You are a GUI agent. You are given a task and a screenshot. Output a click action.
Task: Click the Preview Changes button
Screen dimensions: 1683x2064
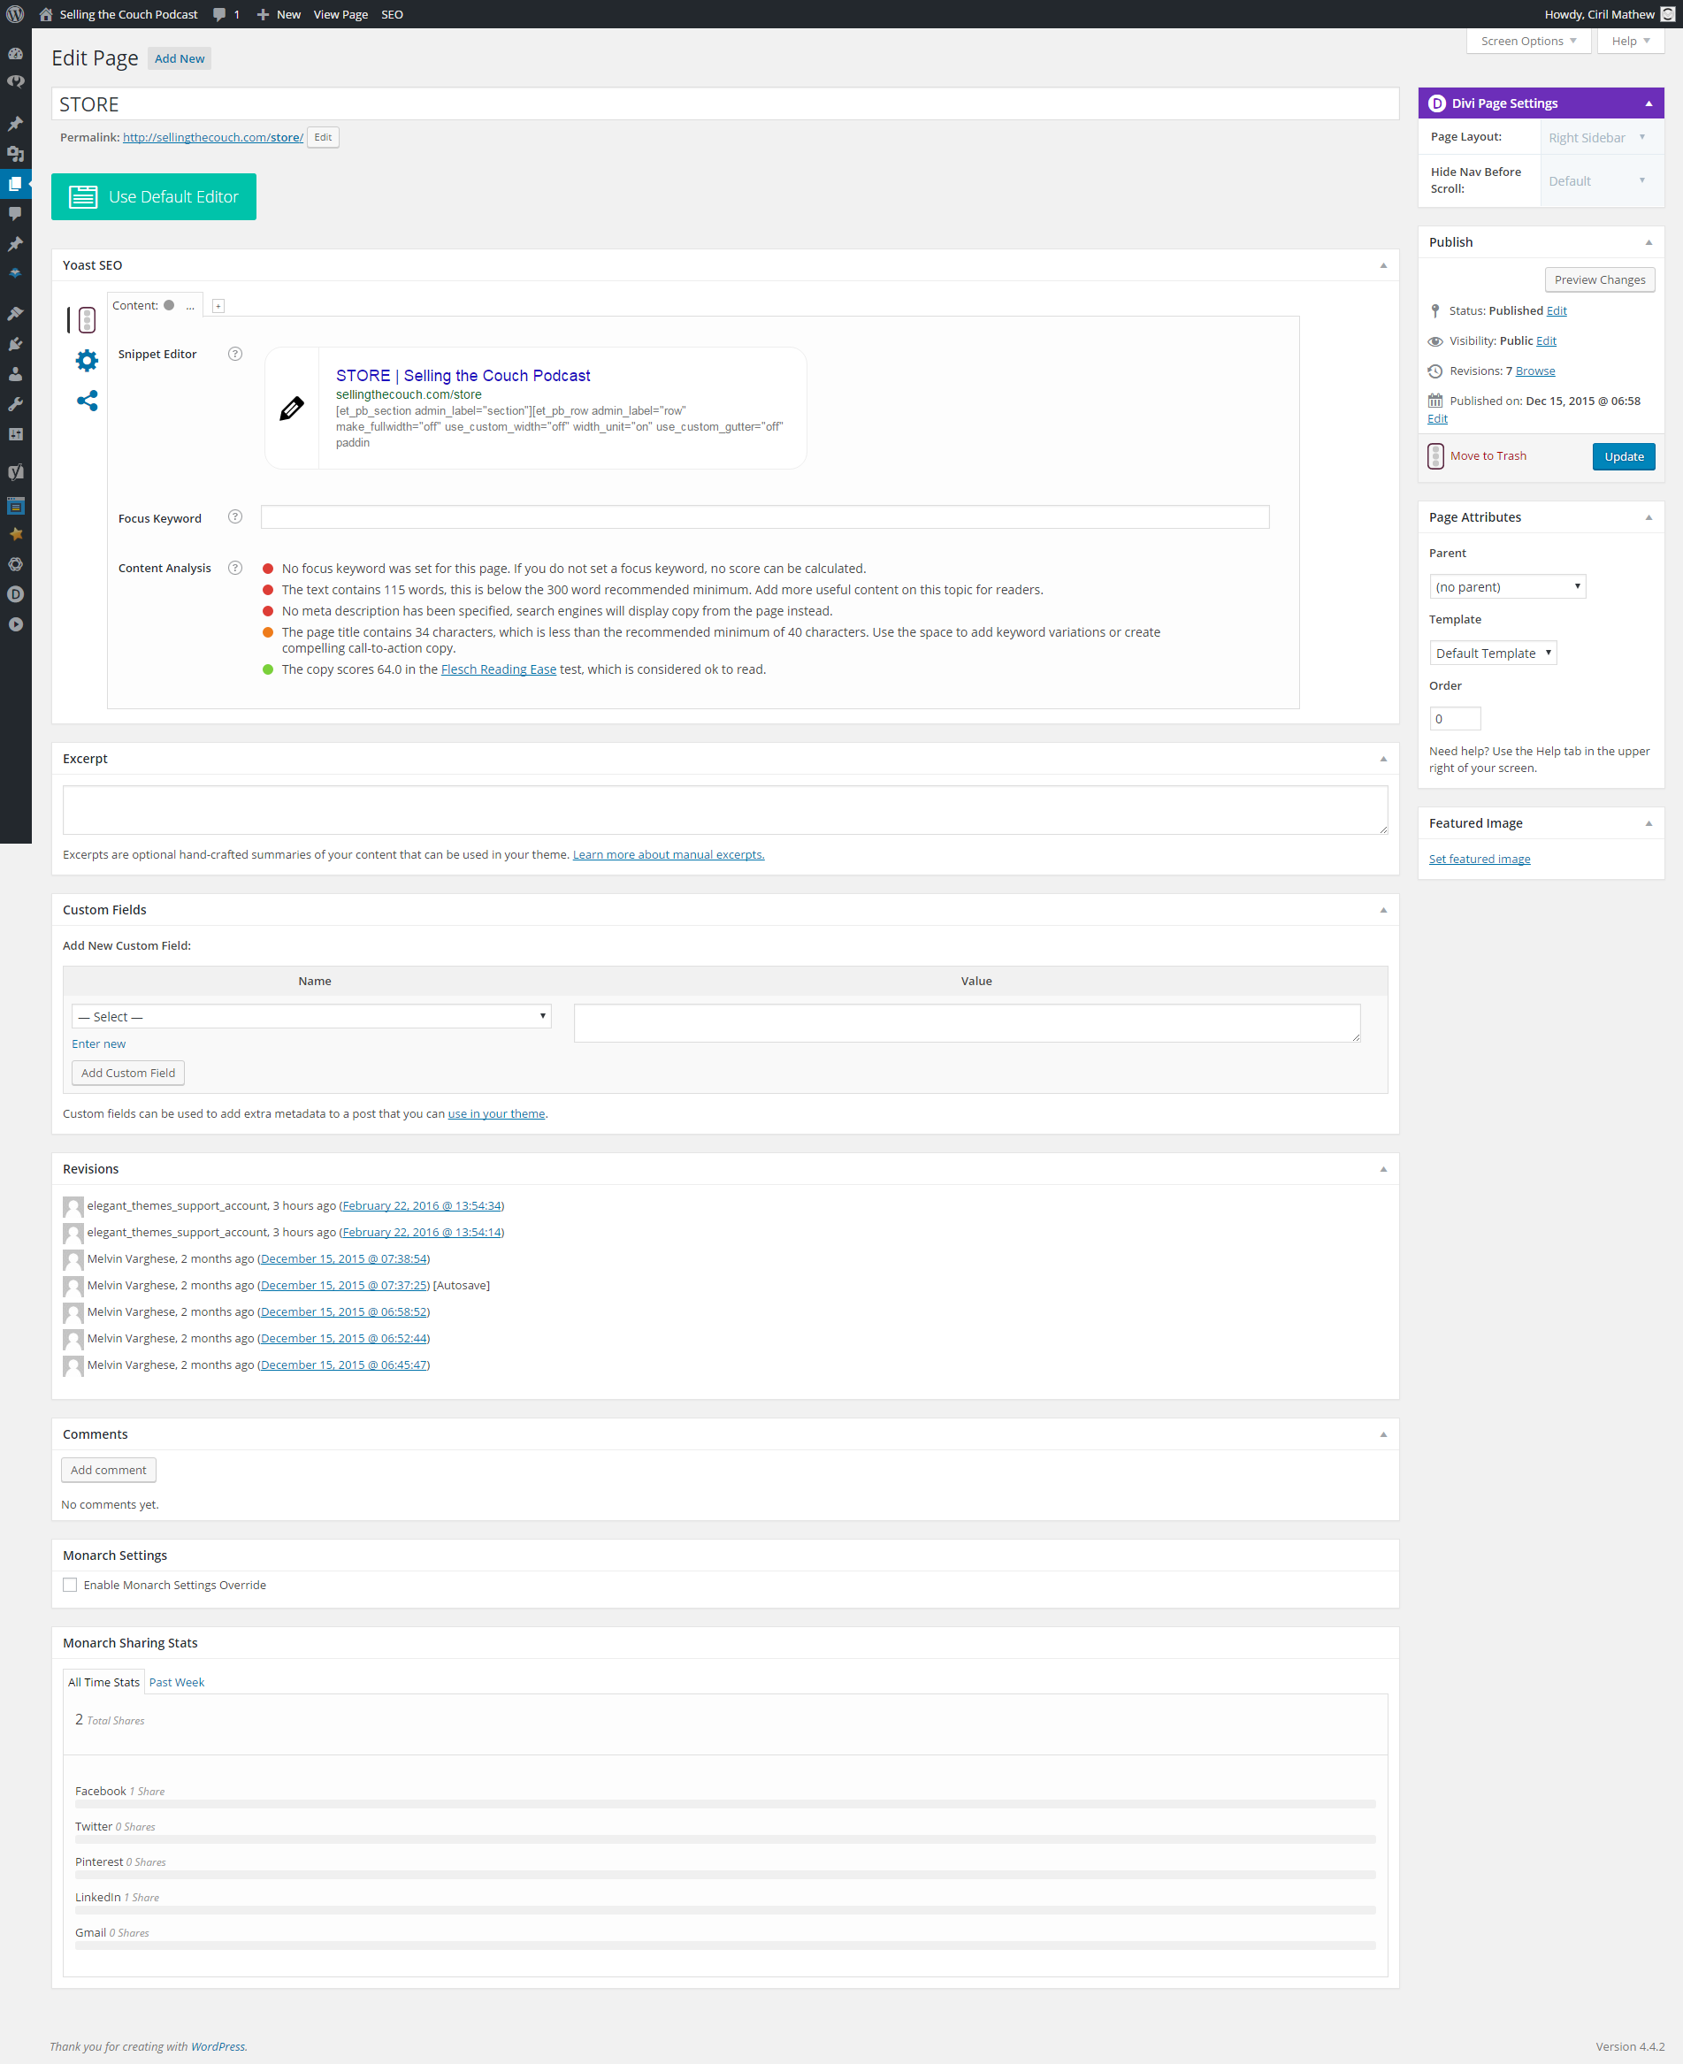[1600, 279]
